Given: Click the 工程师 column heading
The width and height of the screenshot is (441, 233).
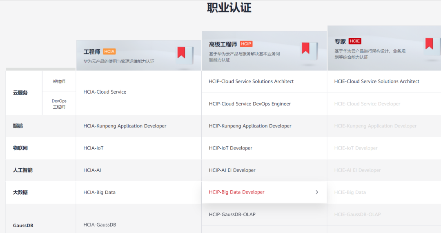Looking at the screenshot, I should tap(92, 52).
